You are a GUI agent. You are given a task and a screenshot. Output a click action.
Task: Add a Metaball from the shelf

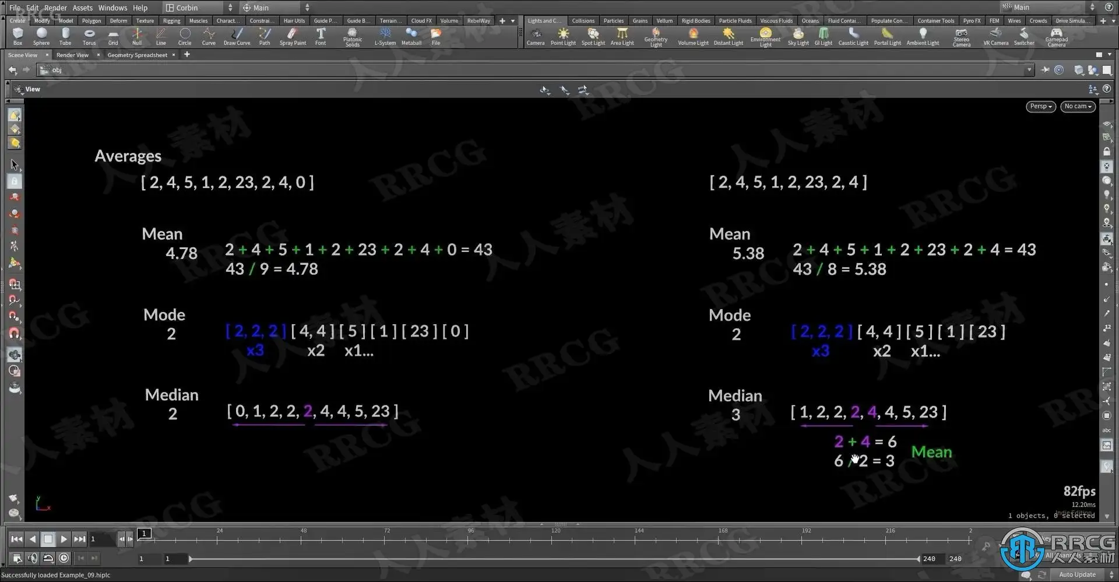(x=411, y=37)
